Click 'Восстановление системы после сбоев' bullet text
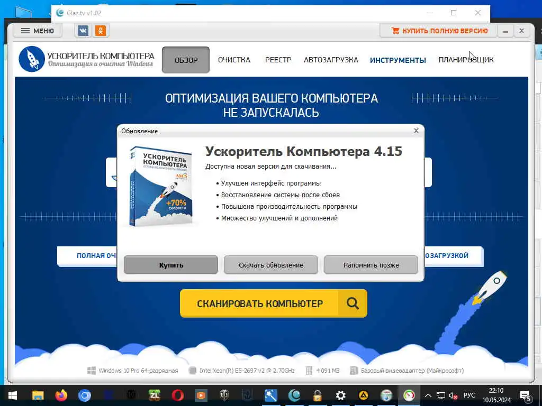542x406 pixels. point(281,195)
